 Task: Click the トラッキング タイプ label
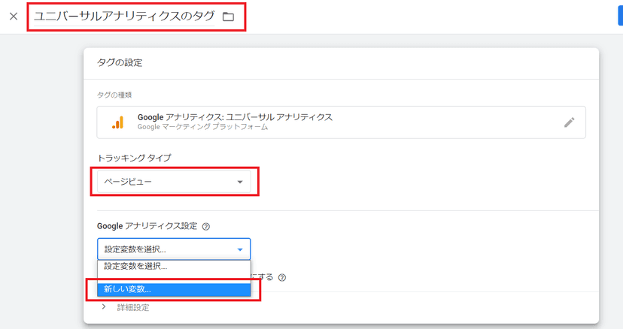pos(134,158)
